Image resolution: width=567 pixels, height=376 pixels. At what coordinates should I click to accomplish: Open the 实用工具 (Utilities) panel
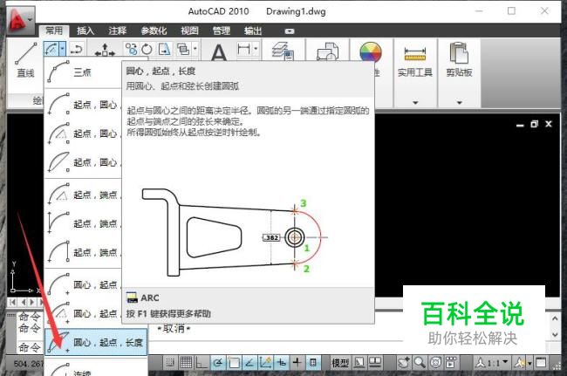click(414, 60)
